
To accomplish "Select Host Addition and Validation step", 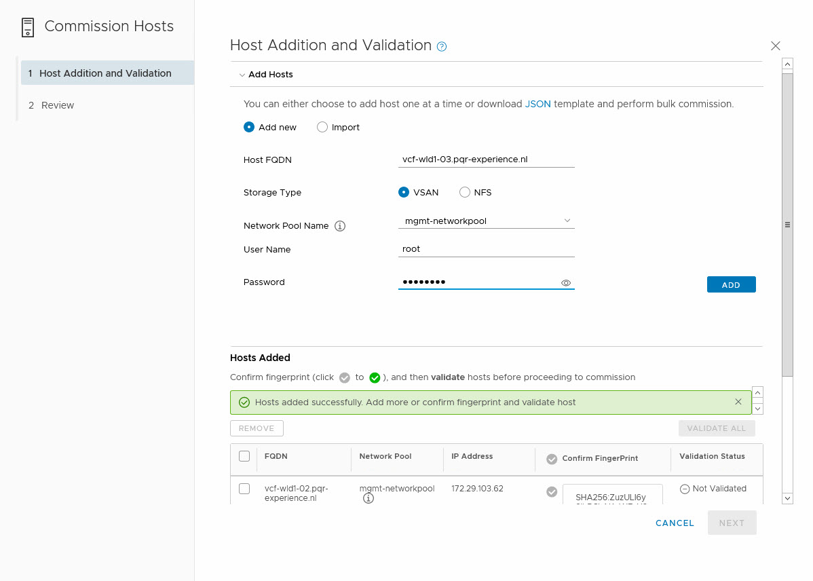I will [105, 73].
